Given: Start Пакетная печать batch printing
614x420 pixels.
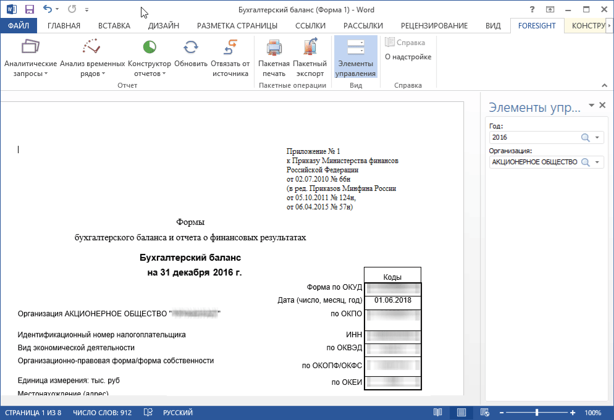Looking at the screenshot, I should pos(274,48).
